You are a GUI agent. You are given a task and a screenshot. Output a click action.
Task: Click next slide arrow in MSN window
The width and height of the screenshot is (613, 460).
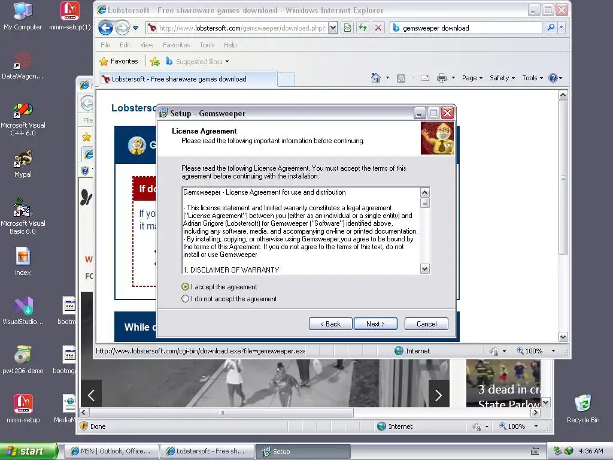coord(439,395)
